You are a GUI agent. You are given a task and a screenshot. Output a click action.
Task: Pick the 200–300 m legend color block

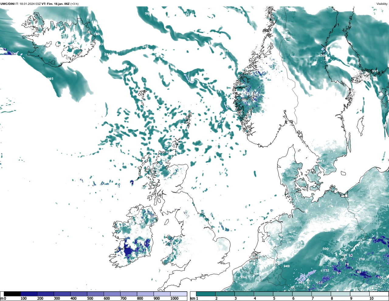[46, 294]
